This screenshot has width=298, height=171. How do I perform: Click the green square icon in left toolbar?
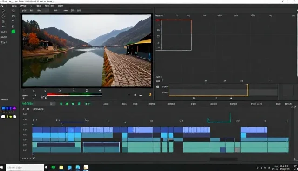tap(13, 32)
